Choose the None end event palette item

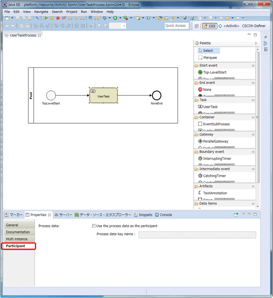tap(207, 89)
